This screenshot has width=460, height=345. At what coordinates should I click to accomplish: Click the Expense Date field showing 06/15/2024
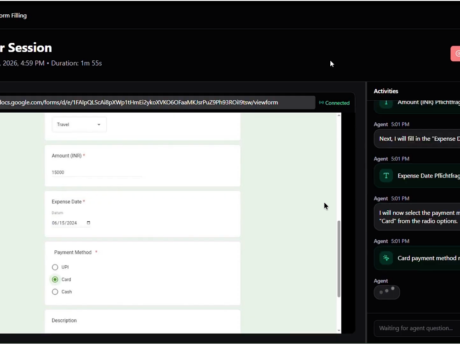pos(71,223)
